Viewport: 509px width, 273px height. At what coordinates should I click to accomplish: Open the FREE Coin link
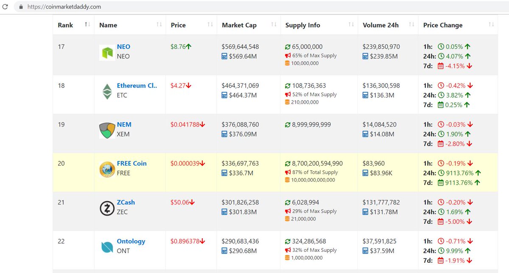[x=132, y=163]
